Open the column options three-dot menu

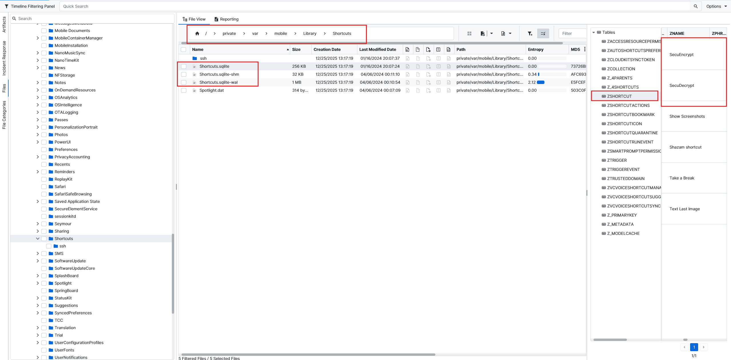click(x=585, y=49)
